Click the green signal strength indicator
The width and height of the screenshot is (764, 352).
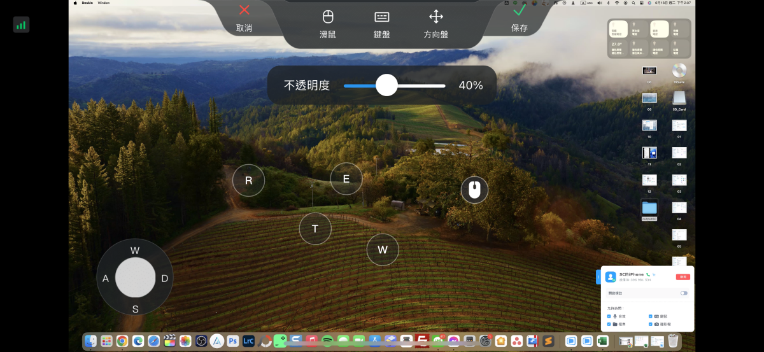pos(21,25)
